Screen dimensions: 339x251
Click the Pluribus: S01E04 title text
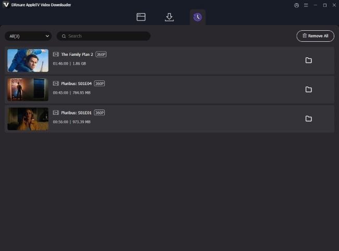[76, 83]
